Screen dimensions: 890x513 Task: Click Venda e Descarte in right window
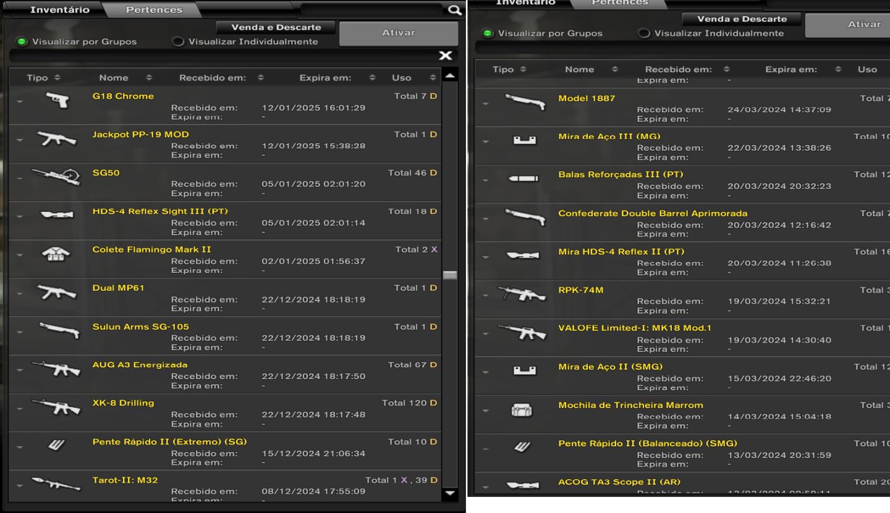pos(742,19)
